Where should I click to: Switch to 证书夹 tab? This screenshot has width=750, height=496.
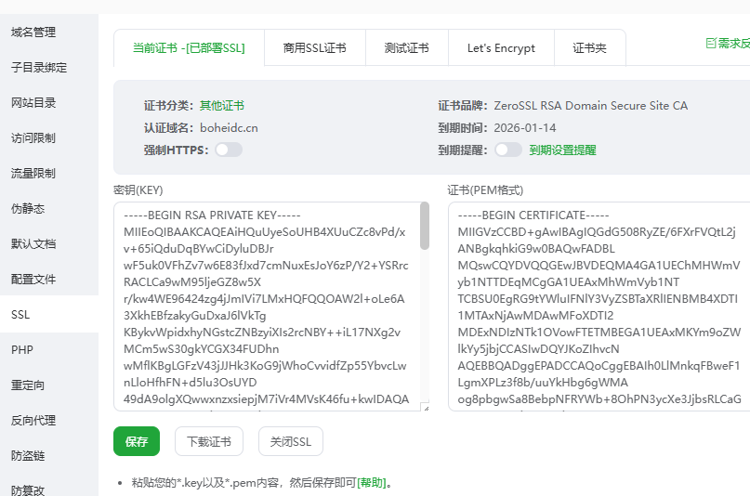pos(590,47)
